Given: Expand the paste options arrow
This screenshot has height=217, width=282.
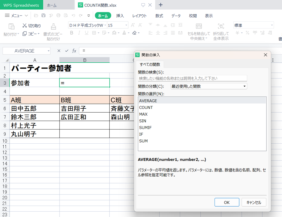Looking at the screenshot, I should click(18, 34).
